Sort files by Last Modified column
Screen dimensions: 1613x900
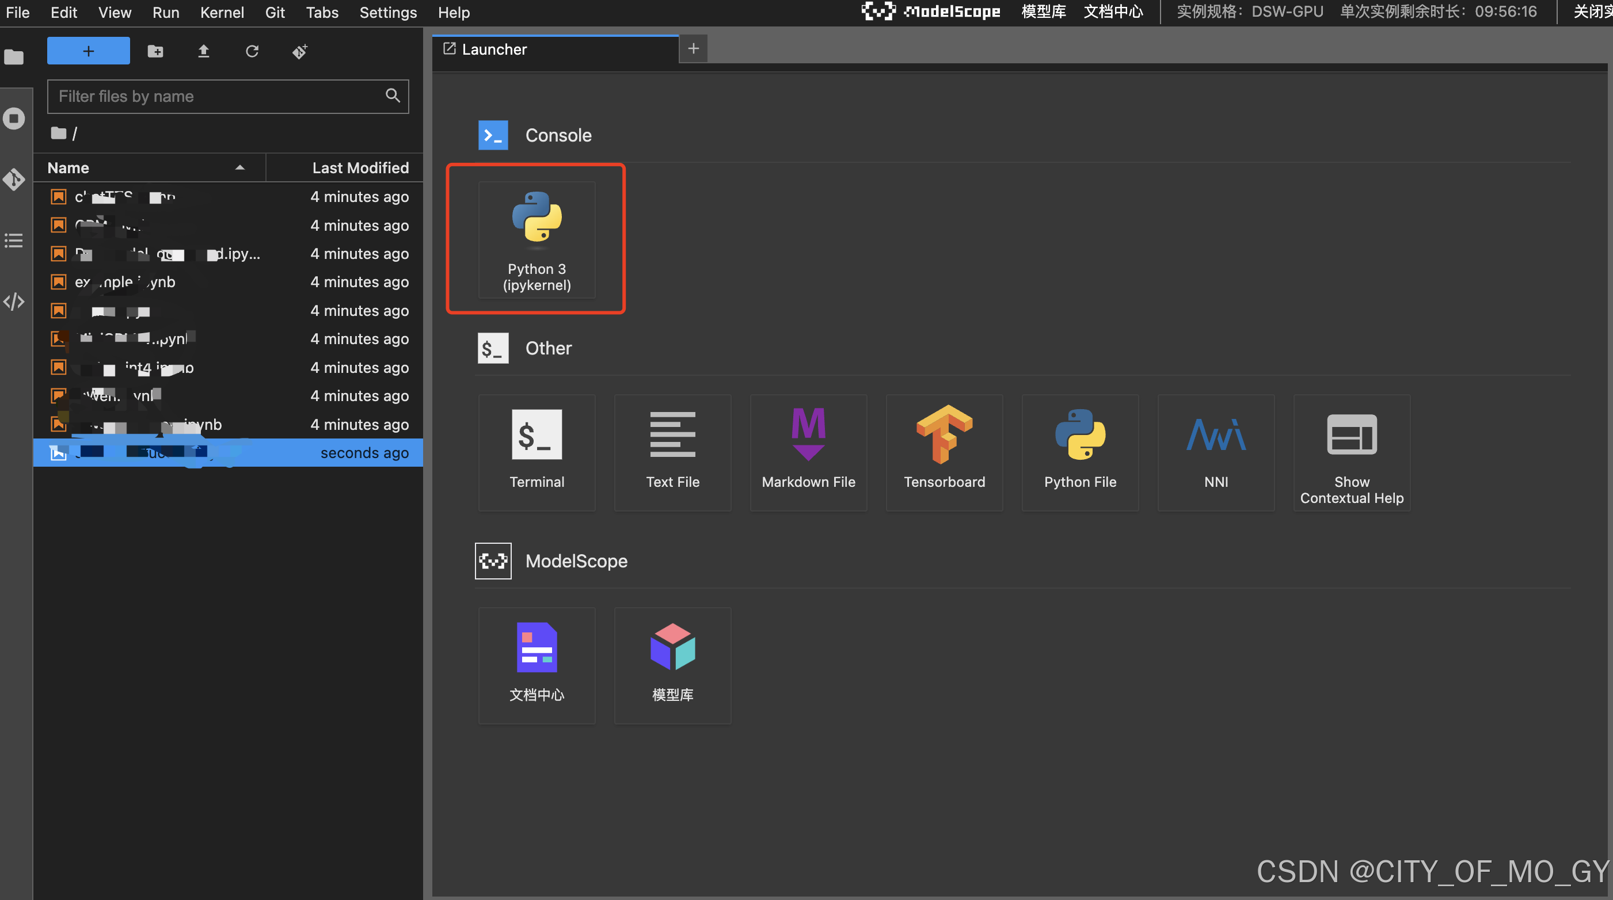coord(345,167)
